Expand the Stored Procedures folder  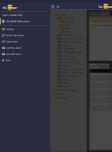[x=53, y=90]
